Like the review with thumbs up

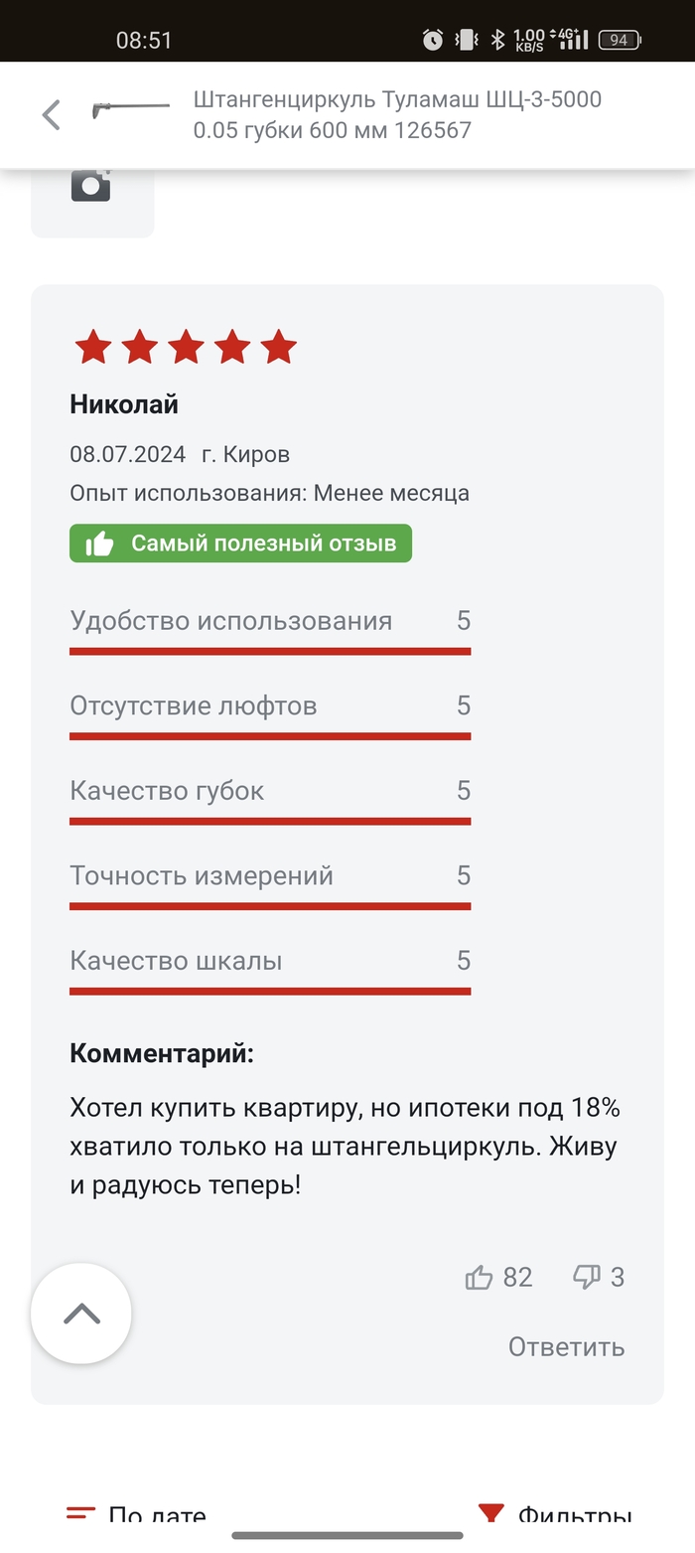point(480,1278)
